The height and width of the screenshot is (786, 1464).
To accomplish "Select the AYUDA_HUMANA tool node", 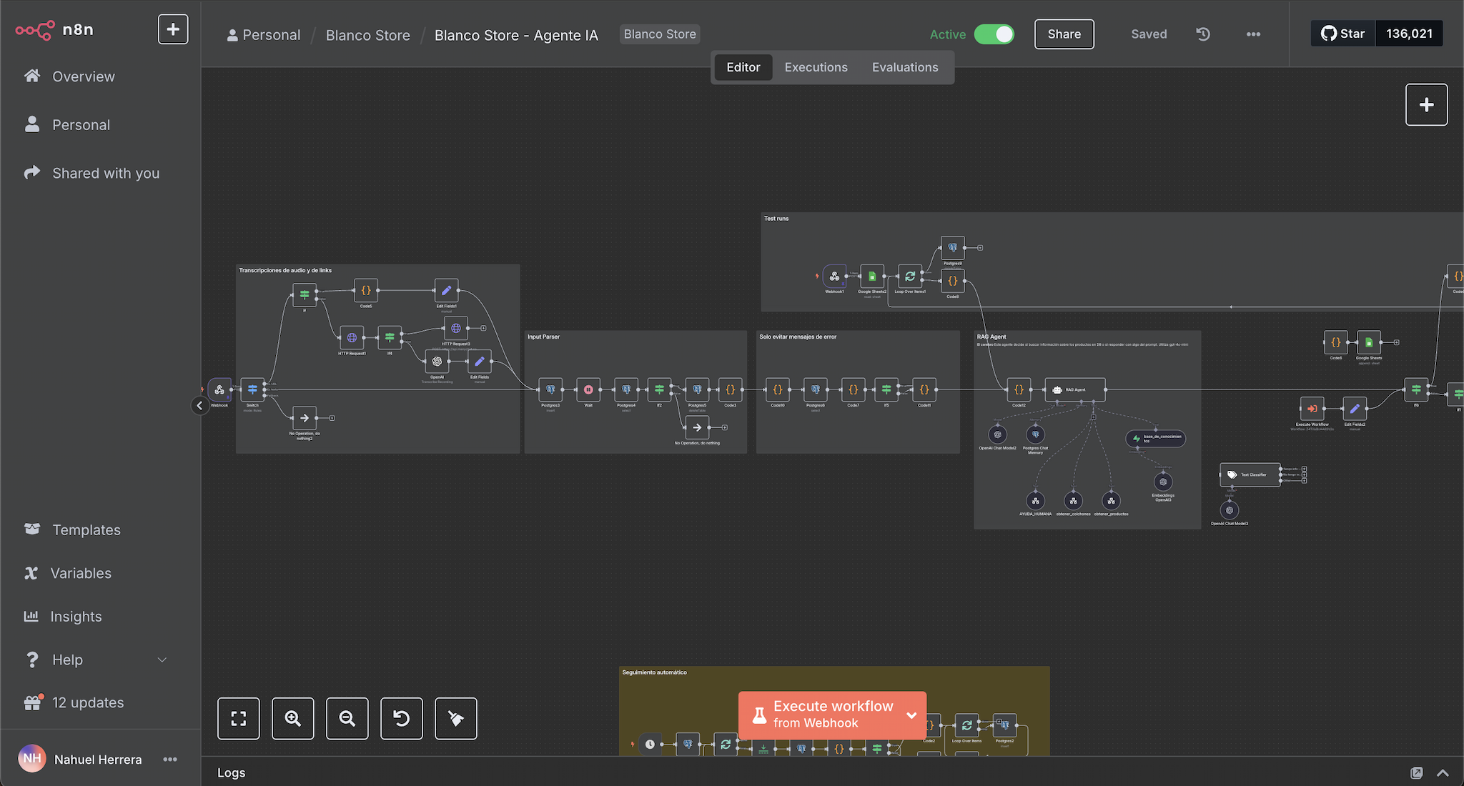I will [x=1035, y=501].
